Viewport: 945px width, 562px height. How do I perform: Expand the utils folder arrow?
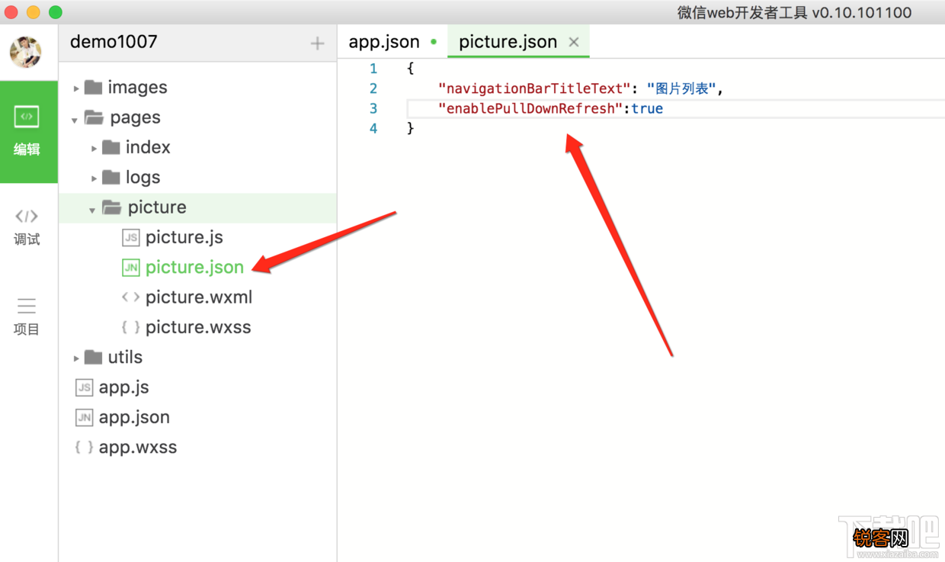pos(76,358)
